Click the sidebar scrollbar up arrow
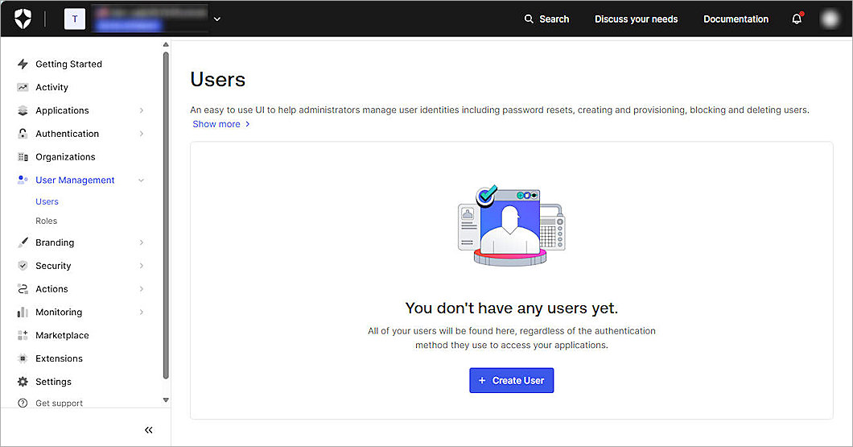Screen dimensions: 853x447 (x=166, y=44)
